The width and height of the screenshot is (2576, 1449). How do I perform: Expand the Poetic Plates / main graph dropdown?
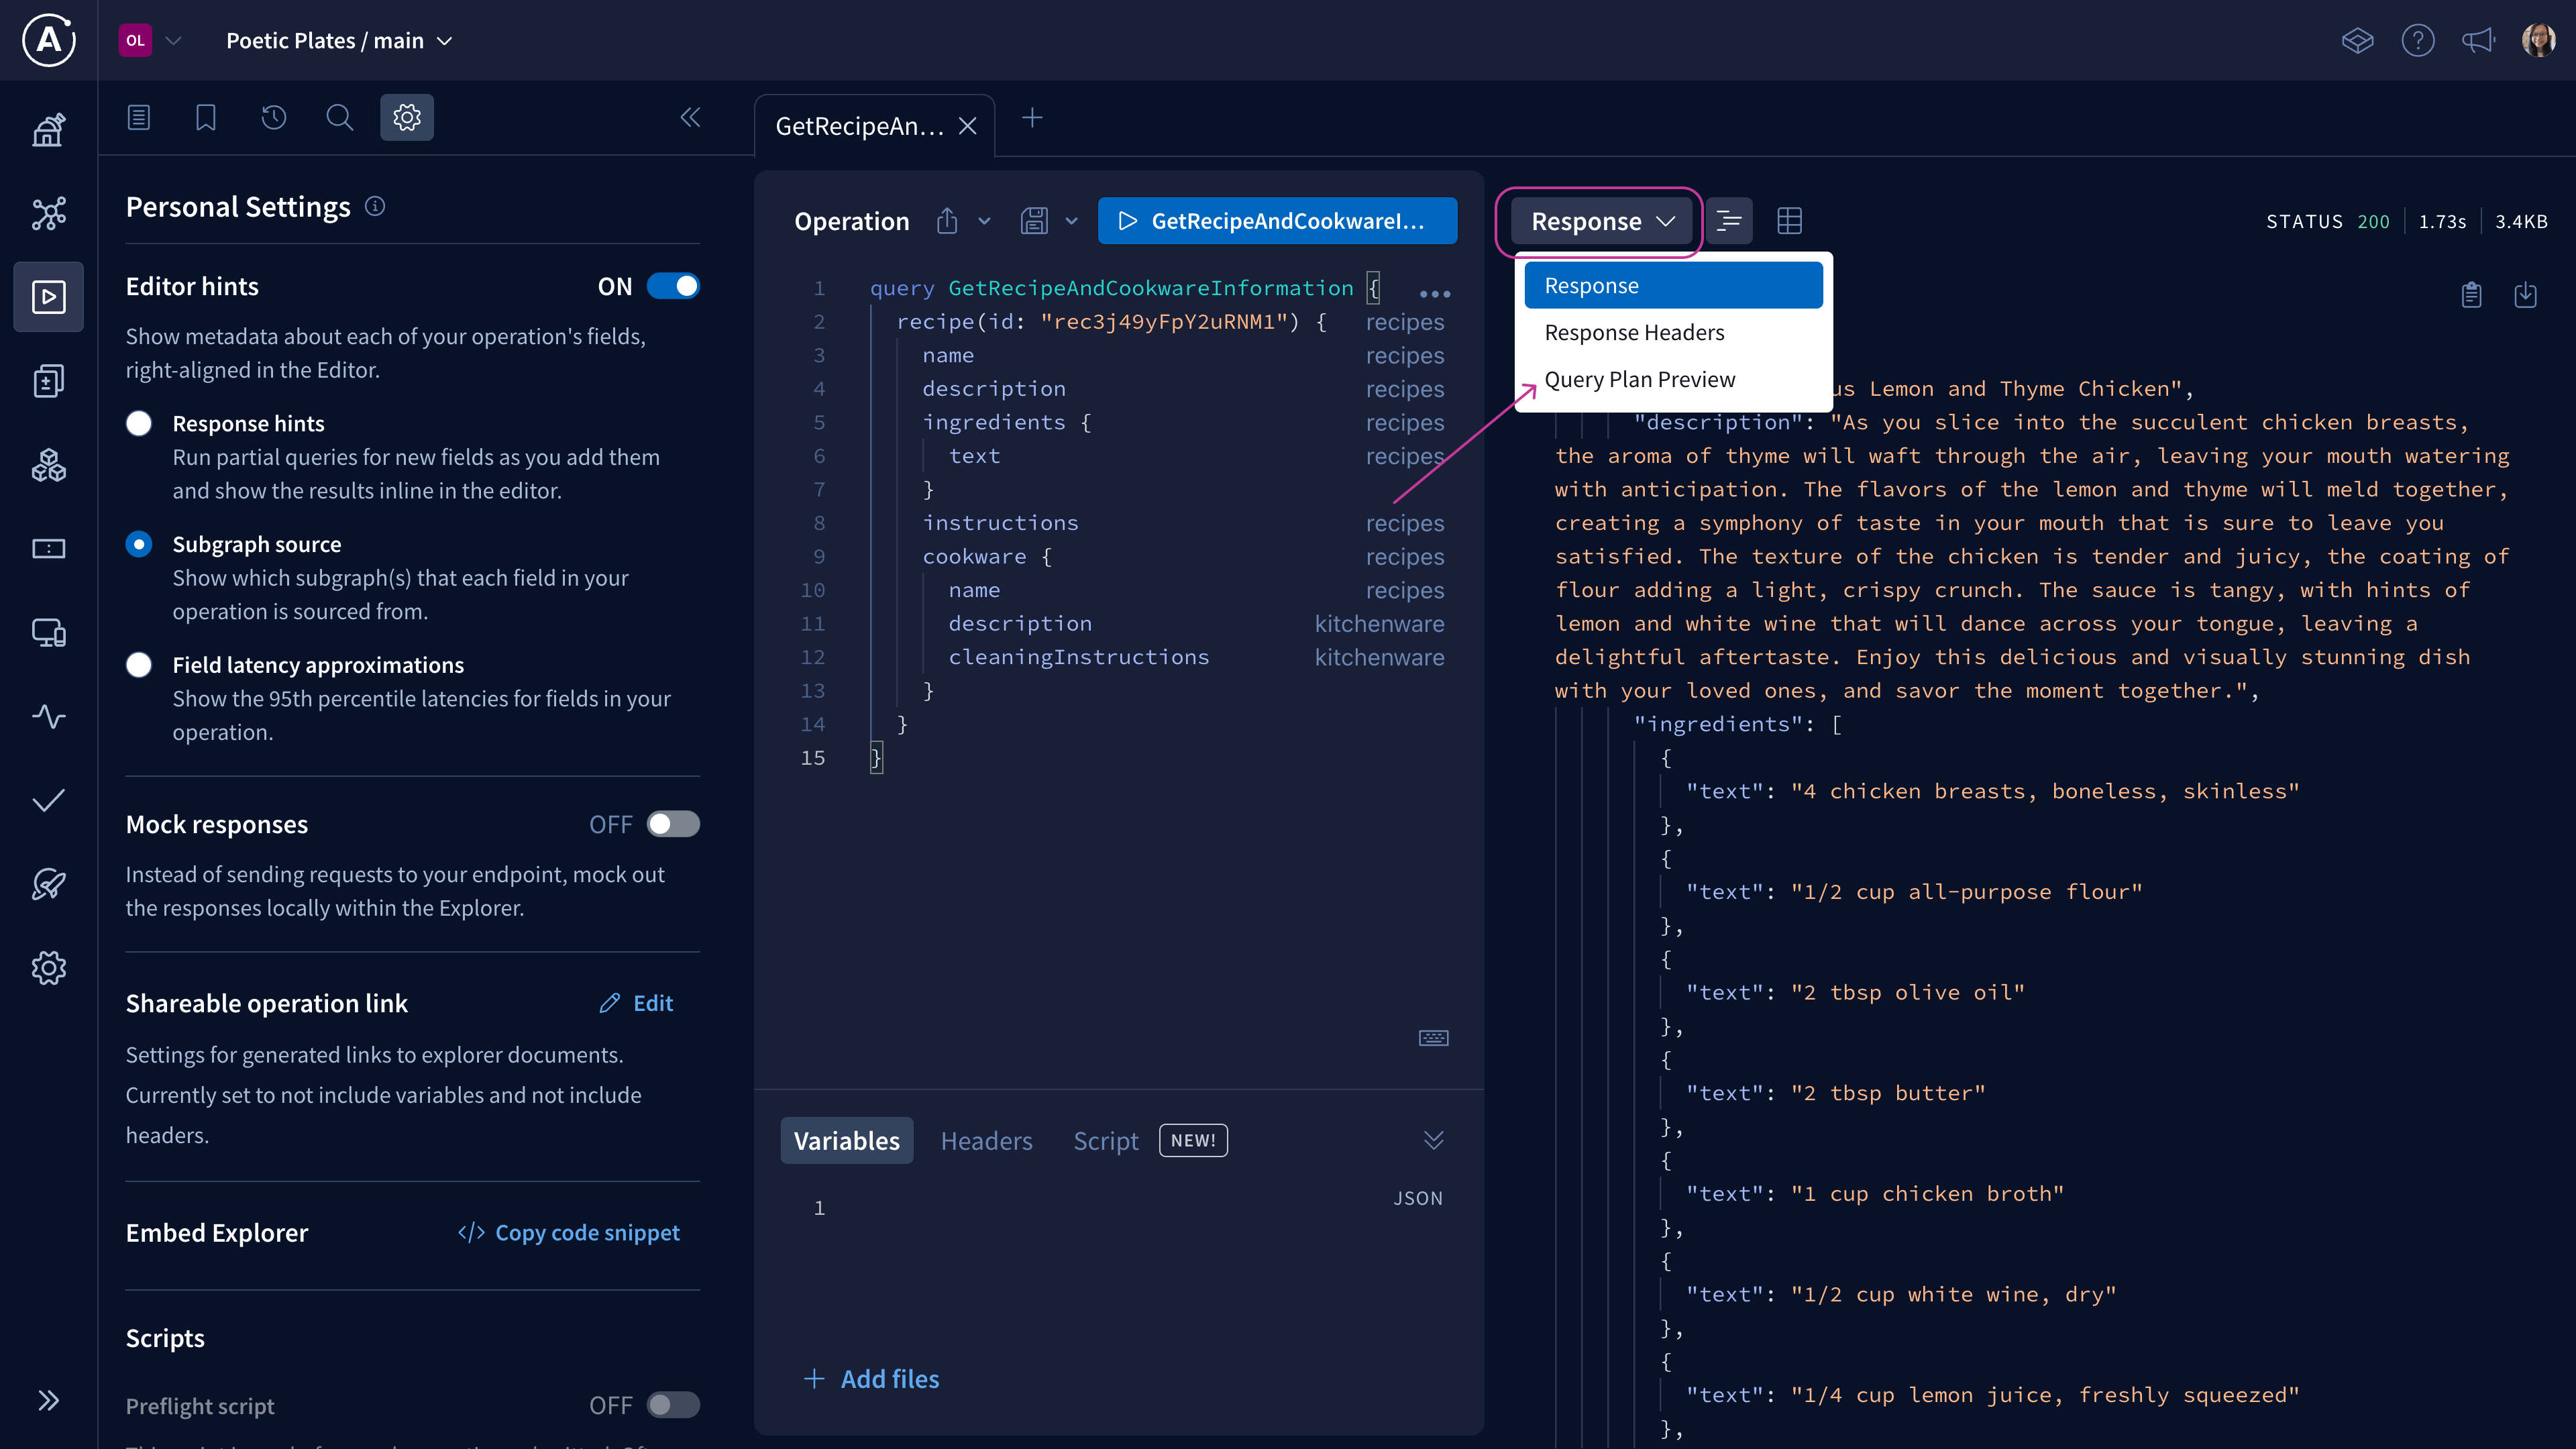[x=339, y=41]
